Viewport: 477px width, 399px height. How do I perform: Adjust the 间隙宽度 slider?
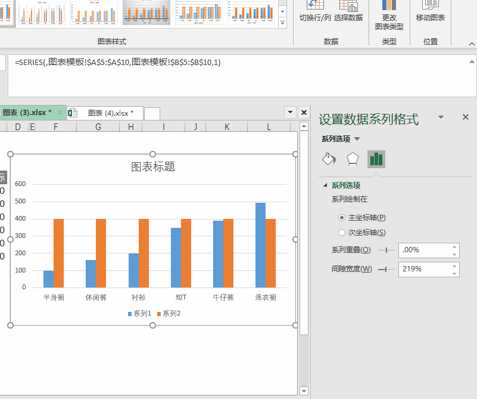tap(386, 270)
